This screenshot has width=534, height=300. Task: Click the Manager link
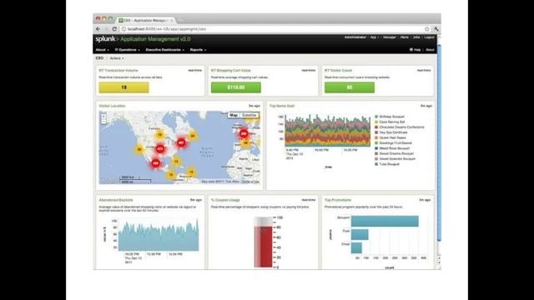click(390, 37)
